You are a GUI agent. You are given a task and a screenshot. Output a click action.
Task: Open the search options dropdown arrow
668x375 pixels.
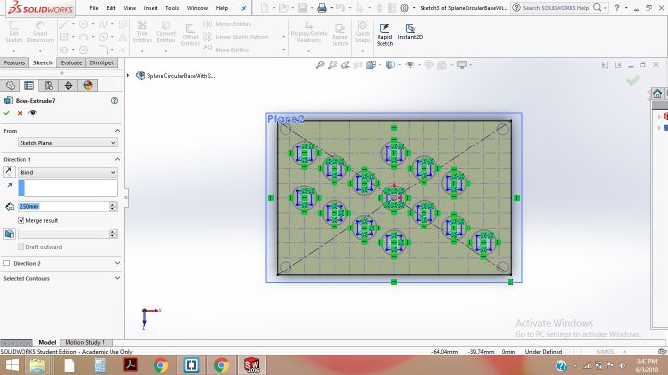[605, 8]
